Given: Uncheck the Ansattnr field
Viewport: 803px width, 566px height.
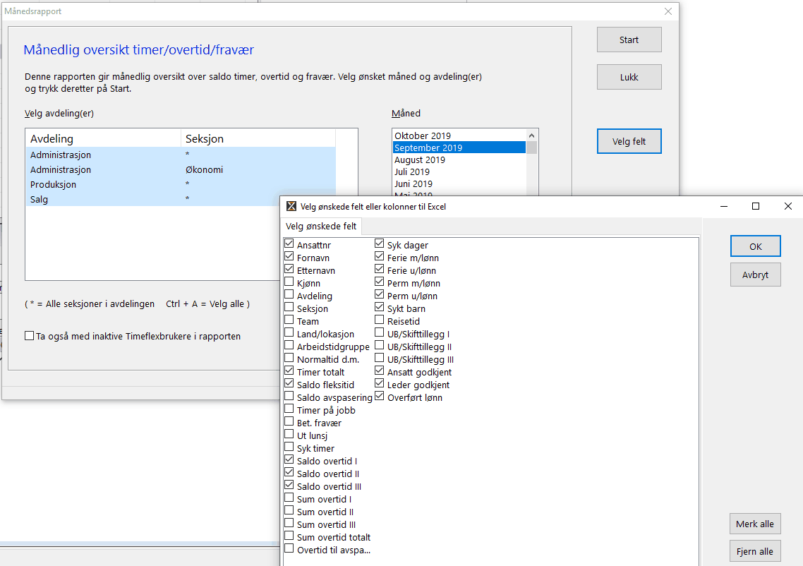Looking at the screenshot, I should (x=289, y=245).
